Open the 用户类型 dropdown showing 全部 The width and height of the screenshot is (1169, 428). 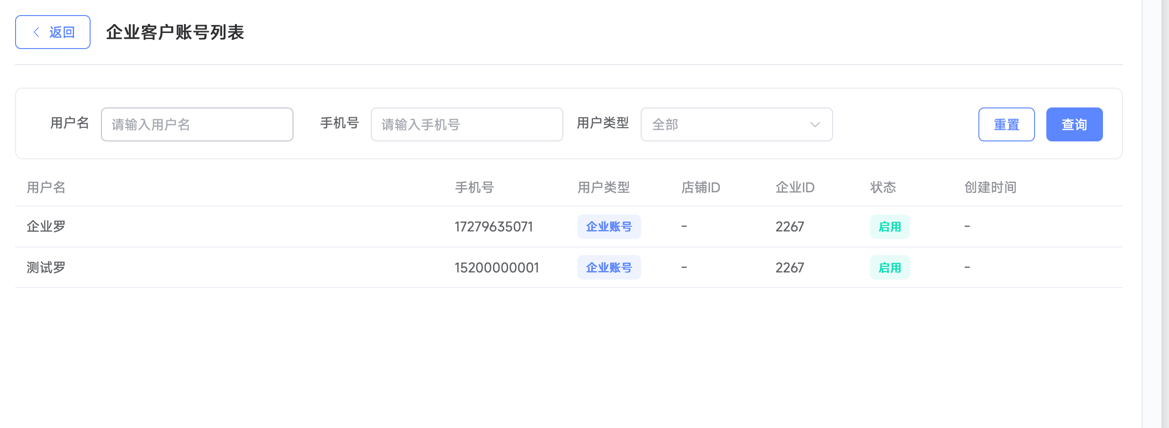click(x=736, y=124)
